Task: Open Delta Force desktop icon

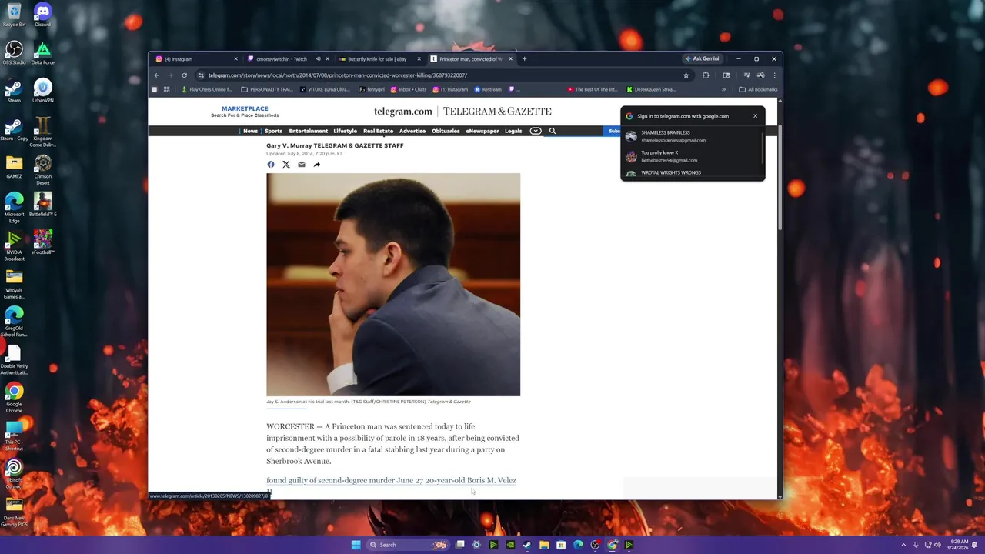Action: tap(43, 52)
